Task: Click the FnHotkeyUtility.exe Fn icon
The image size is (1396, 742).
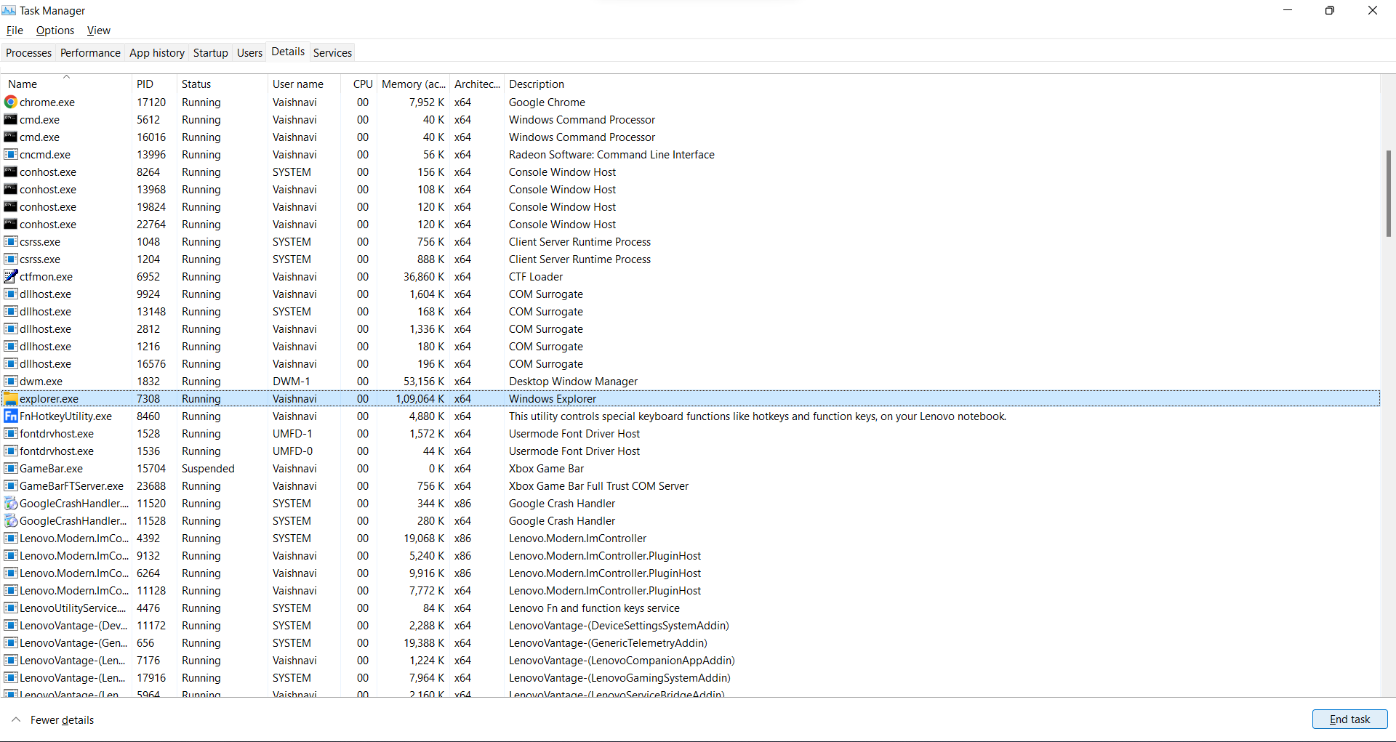Action: pyautogui.click(x=10, y=416)
